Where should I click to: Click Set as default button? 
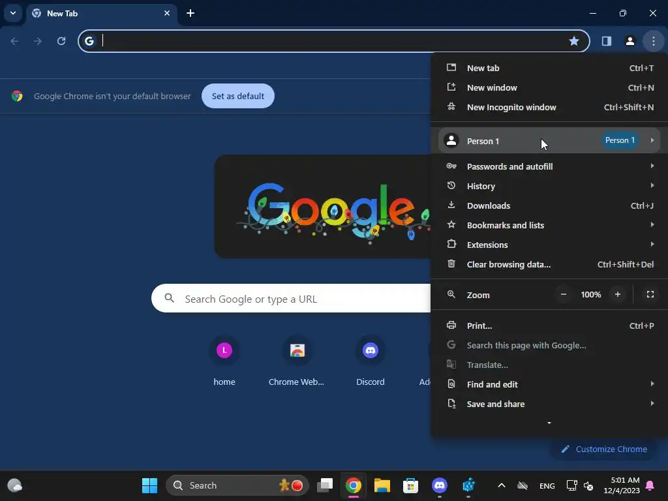[237, 96]
